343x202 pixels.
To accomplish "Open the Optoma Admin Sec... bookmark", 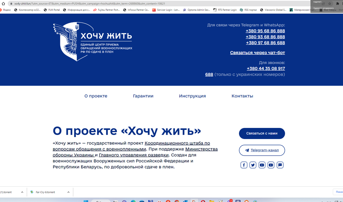I will [x=197, y=10].
